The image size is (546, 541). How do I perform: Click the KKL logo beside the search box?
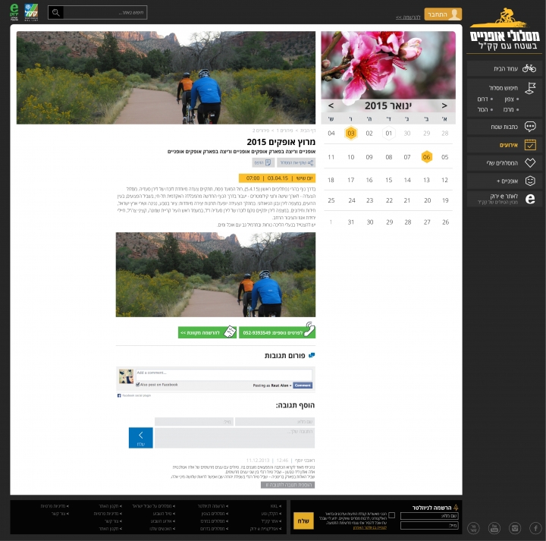(x=31, y=12)
